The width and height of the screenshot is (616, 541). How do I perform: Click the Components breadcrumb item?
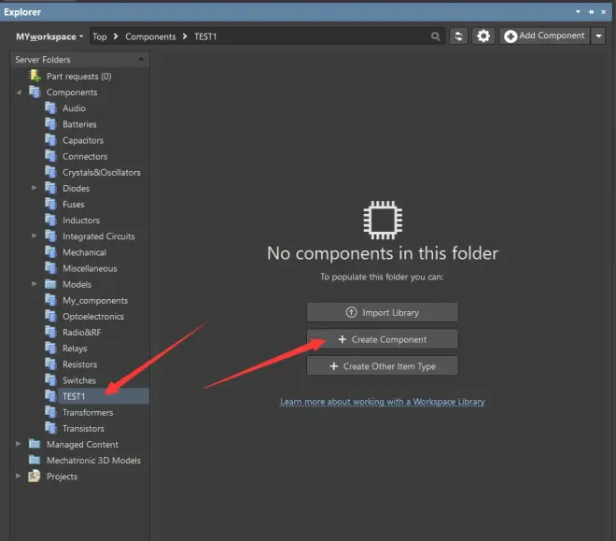150,36
